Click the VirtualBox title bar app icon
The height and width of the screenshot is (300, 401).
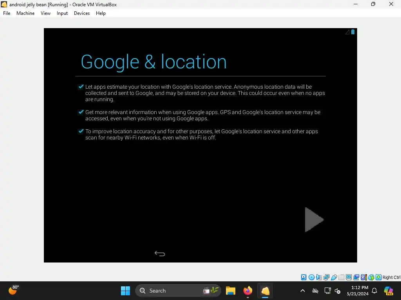coord(4,4)
